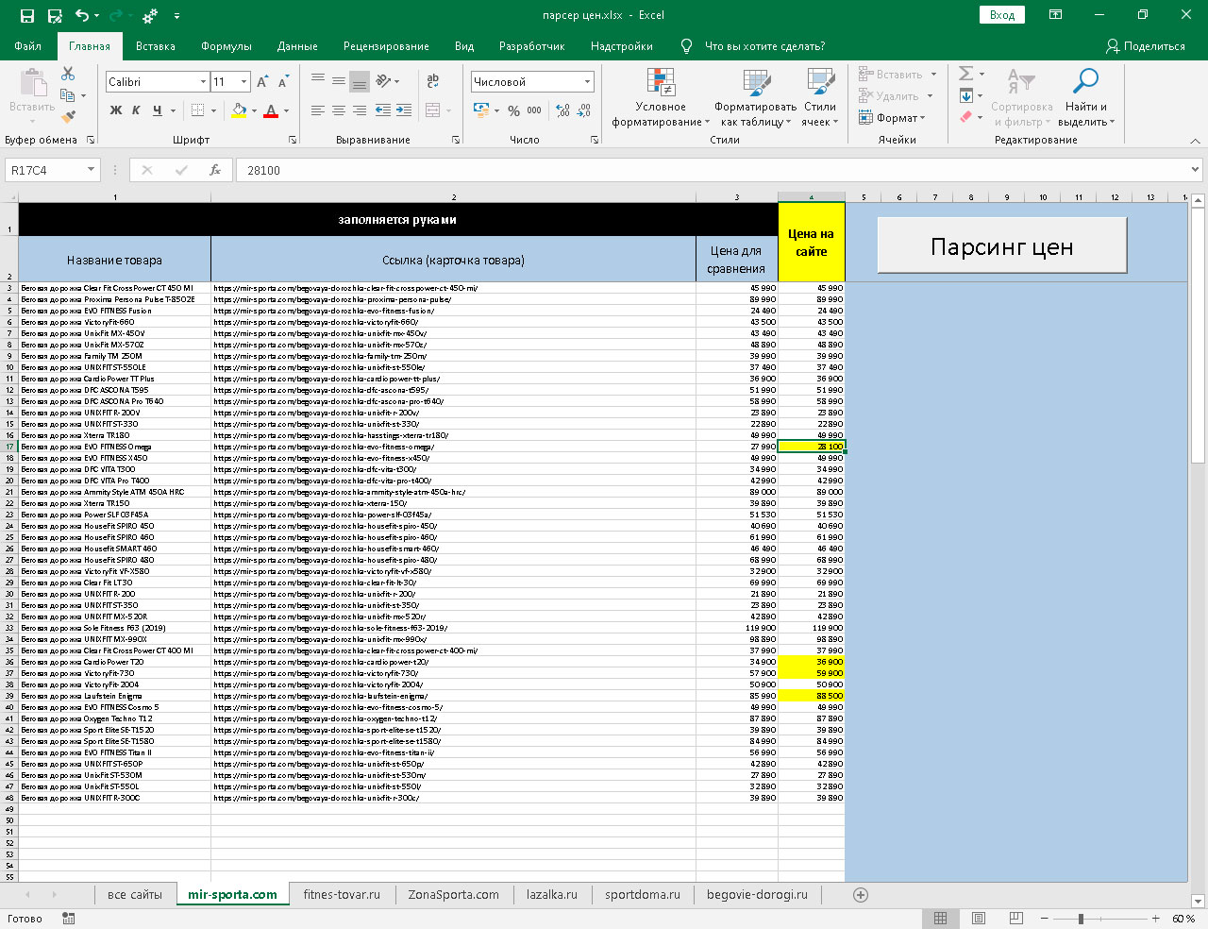The image size is (1208, 929).
Task: Run the Парсинг цен button
Action: 1002,246
